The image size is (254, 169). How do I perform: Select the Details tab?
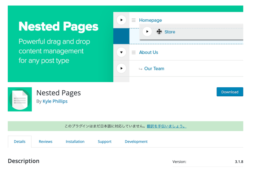pyautogui.click(x=20, y=142)
